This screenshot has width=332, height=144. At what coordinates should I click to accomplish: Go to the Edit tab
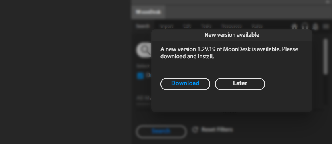pos(187,26)
